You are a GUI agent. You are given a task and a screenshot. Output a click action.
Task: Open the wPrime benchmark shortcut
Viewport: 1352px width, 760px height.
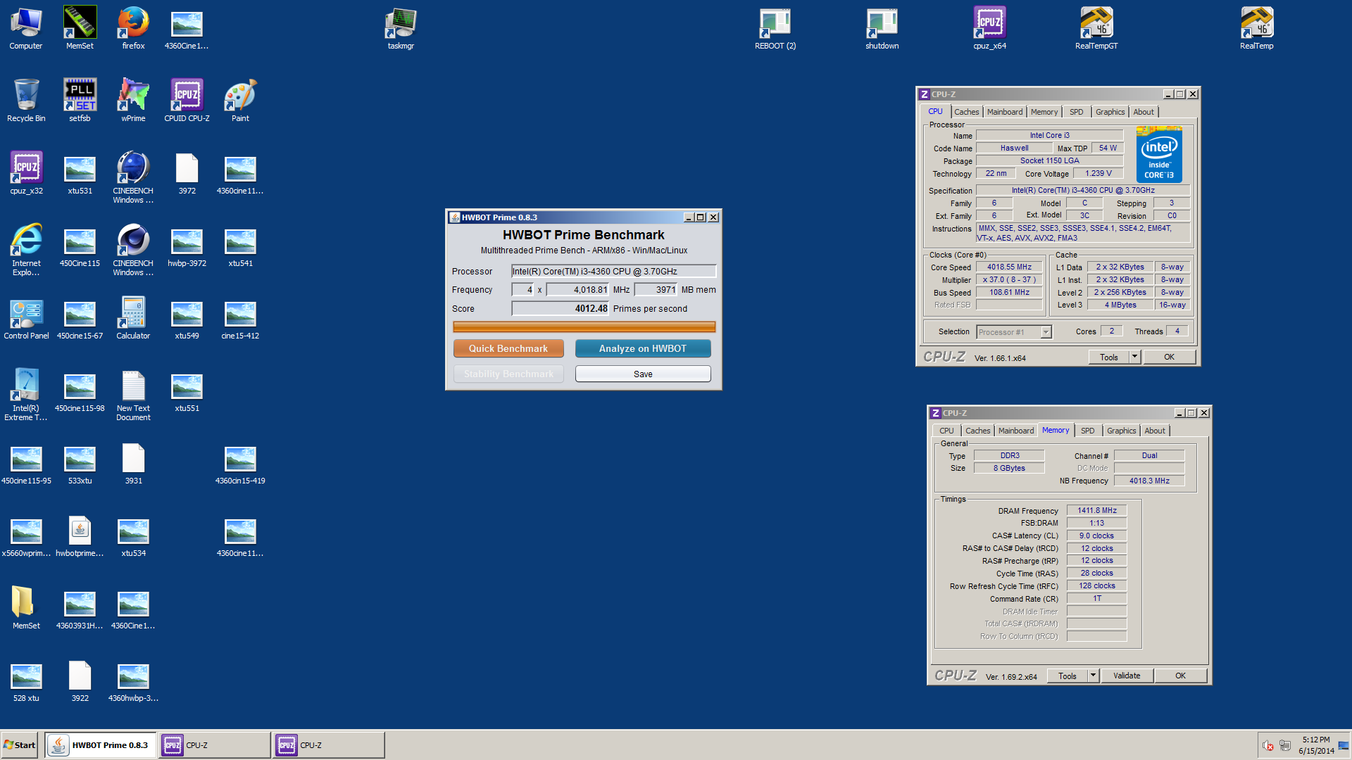point(133,101)
